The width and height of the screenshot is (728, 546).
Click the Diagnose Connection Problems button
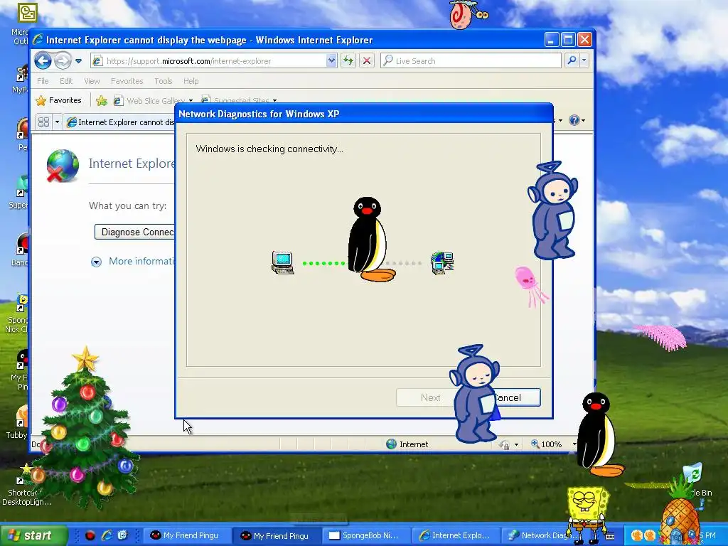[x=134, y=232]
